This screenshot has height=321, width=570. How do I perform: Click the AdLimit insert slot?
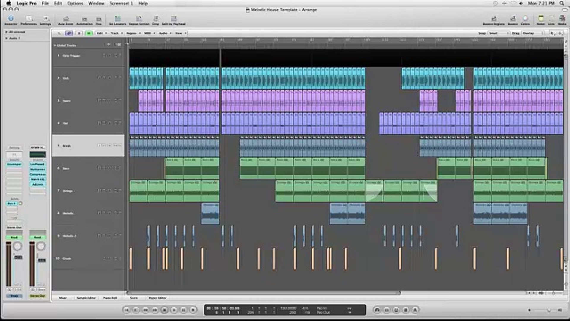(x=37, y=185)
